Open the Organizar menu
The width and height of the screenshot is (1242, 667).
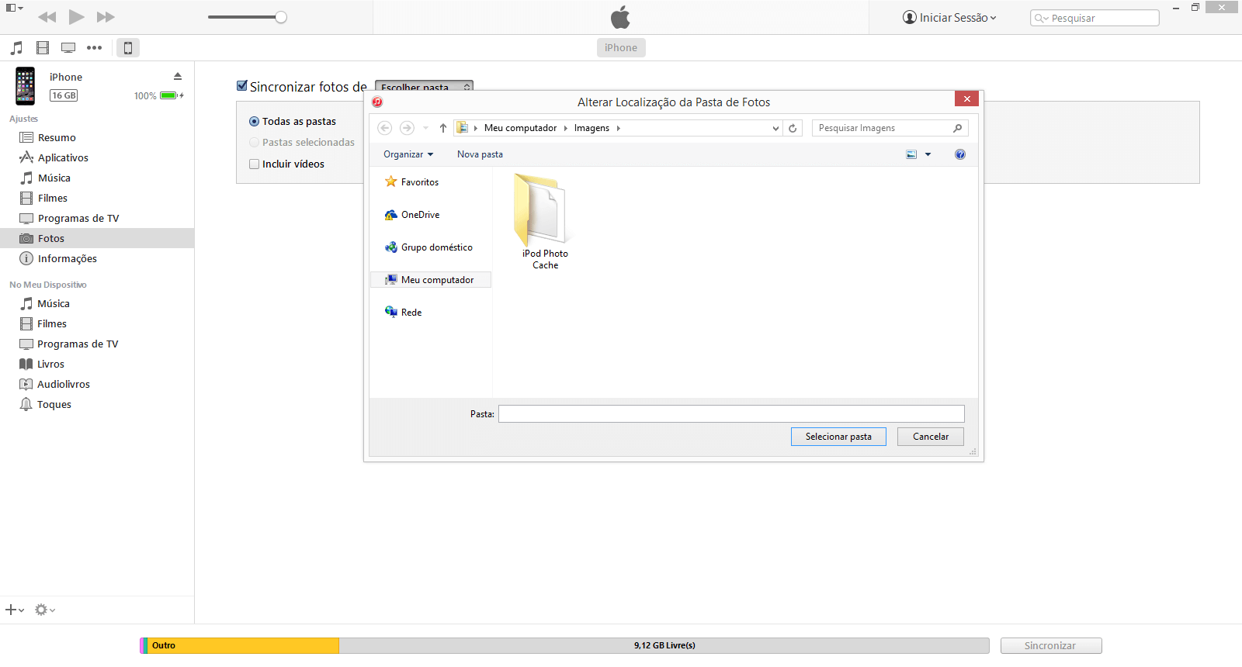click(408, 154)
